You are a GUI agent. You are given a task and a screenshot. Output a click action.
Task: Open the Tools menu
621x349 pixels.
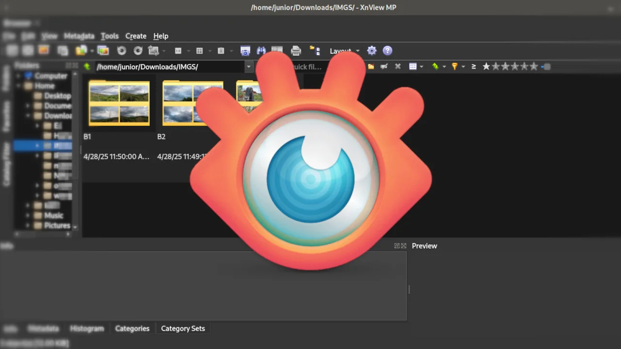109,36
